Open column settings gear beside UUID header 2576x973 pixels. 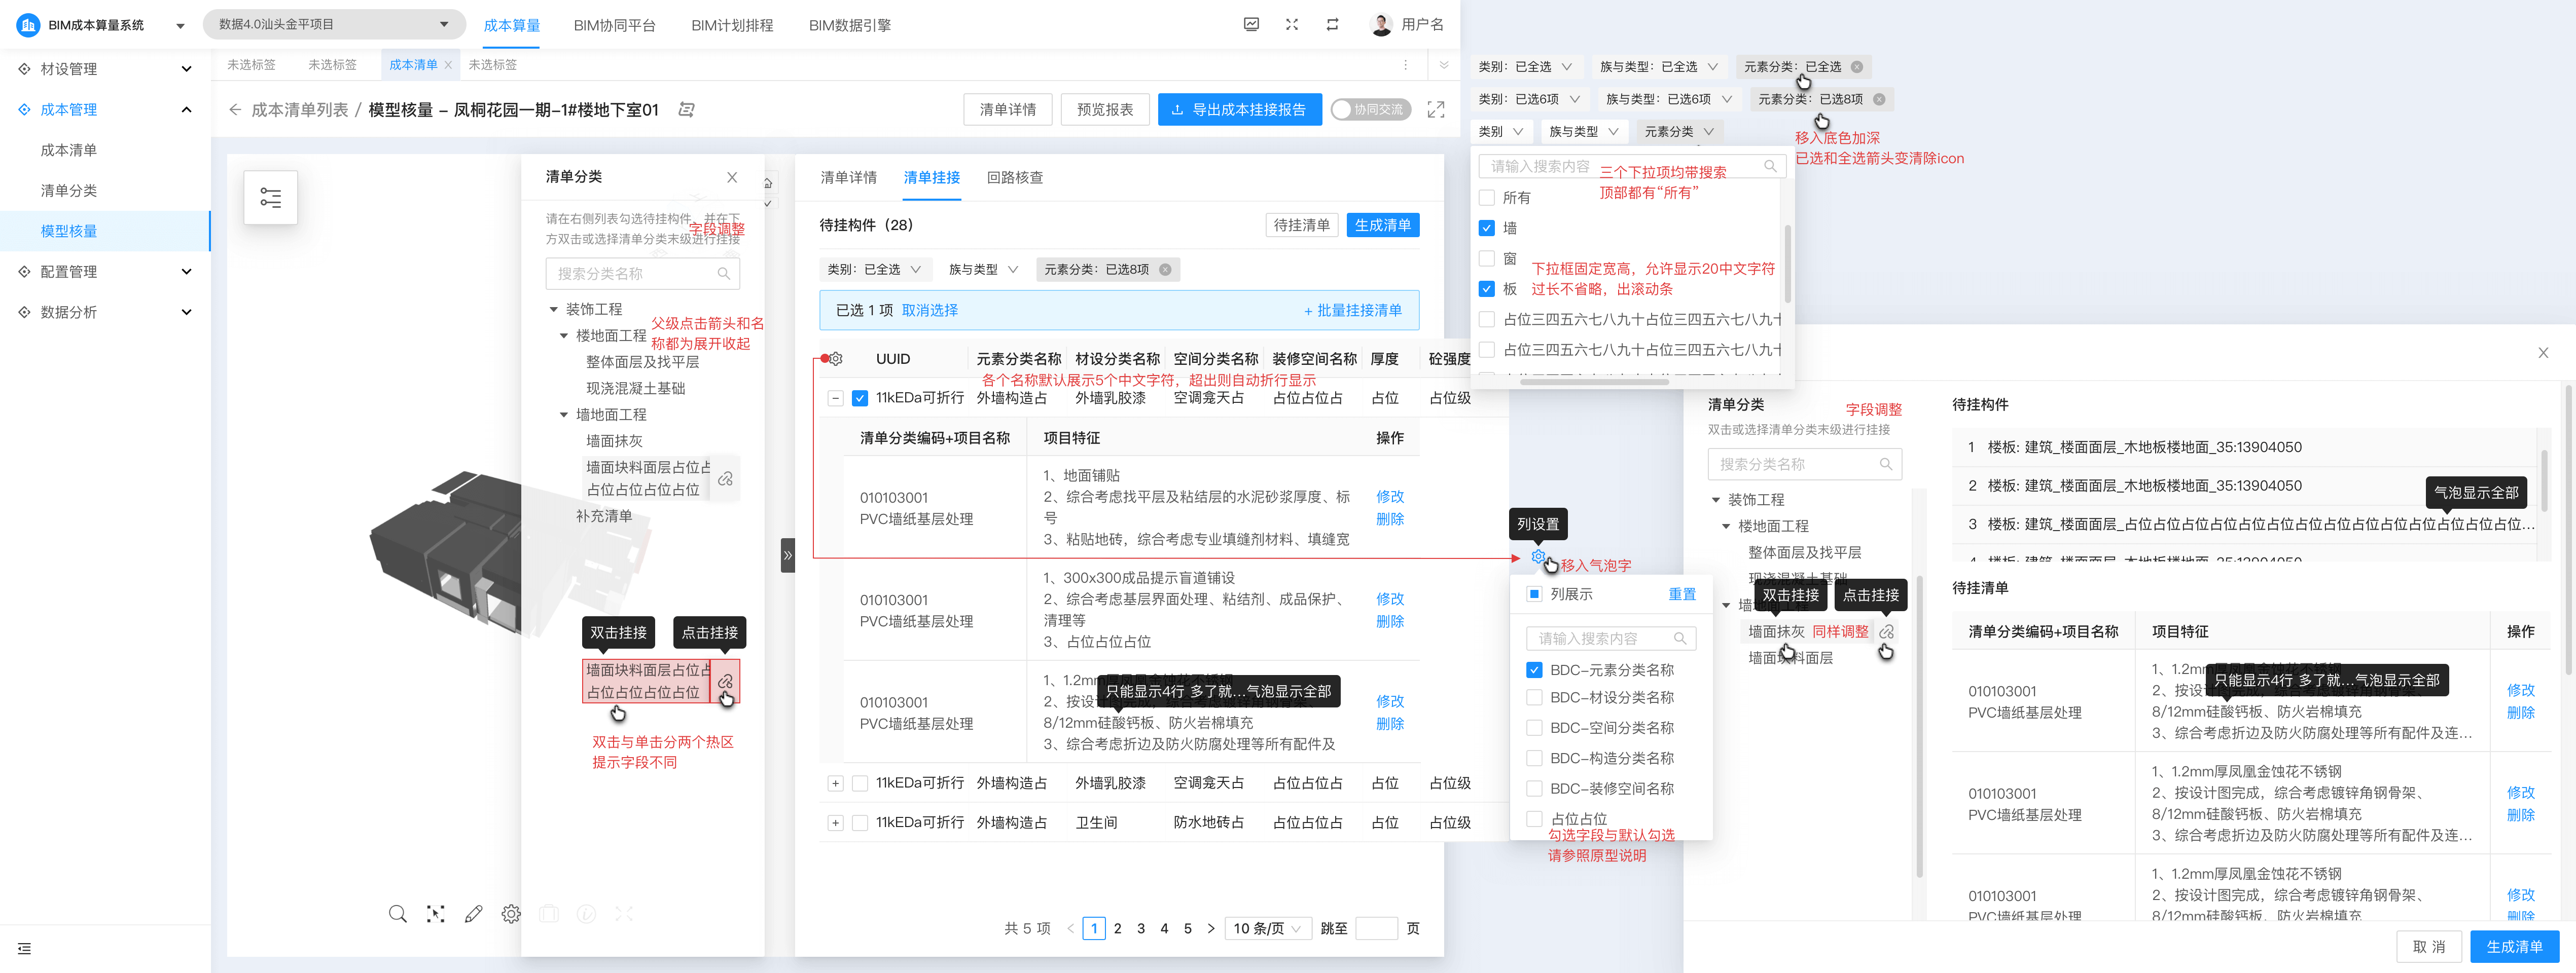pos(836,359)
